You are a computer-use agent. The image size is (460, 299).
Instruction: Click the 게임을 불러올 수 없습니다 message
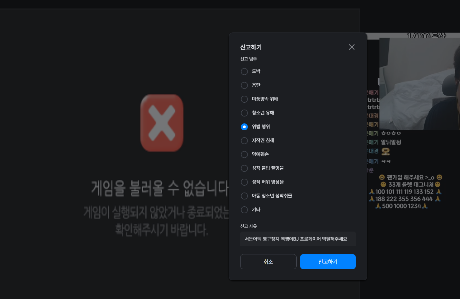pos(159,188)
